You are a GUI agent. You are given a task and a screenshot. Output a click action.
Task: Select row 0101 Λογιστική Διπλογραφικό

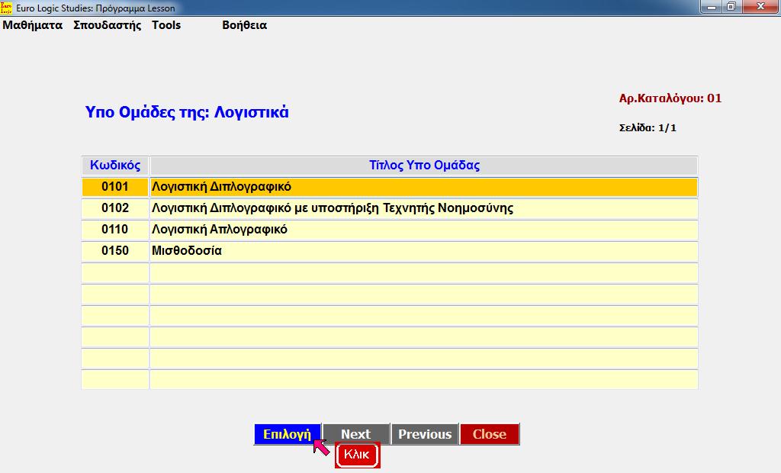(305, 186)
